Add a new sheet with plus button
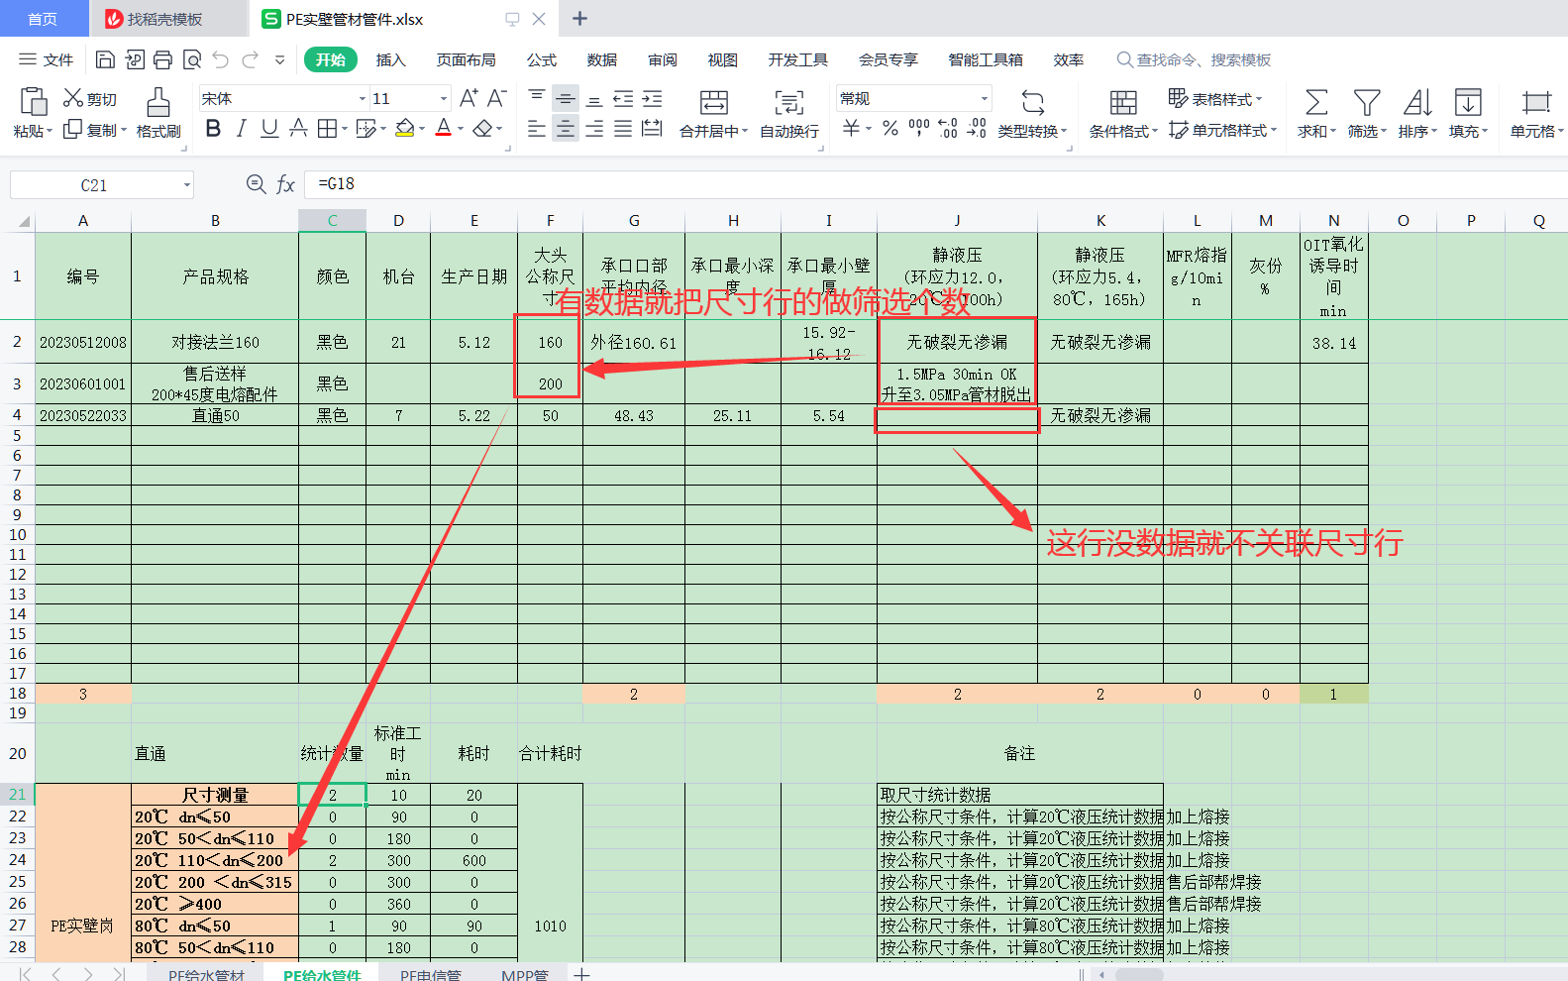1568x981 pixels. point(582,974)
